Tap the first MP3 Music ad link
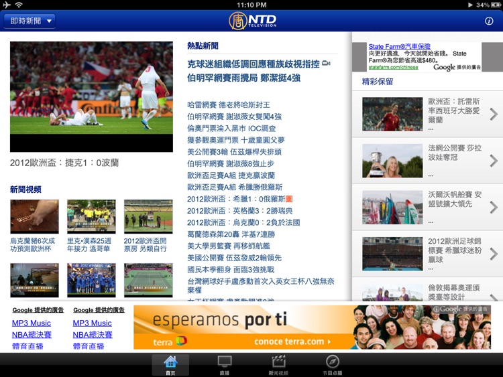Viewport: 503px width, 377px height. (32, 323)
